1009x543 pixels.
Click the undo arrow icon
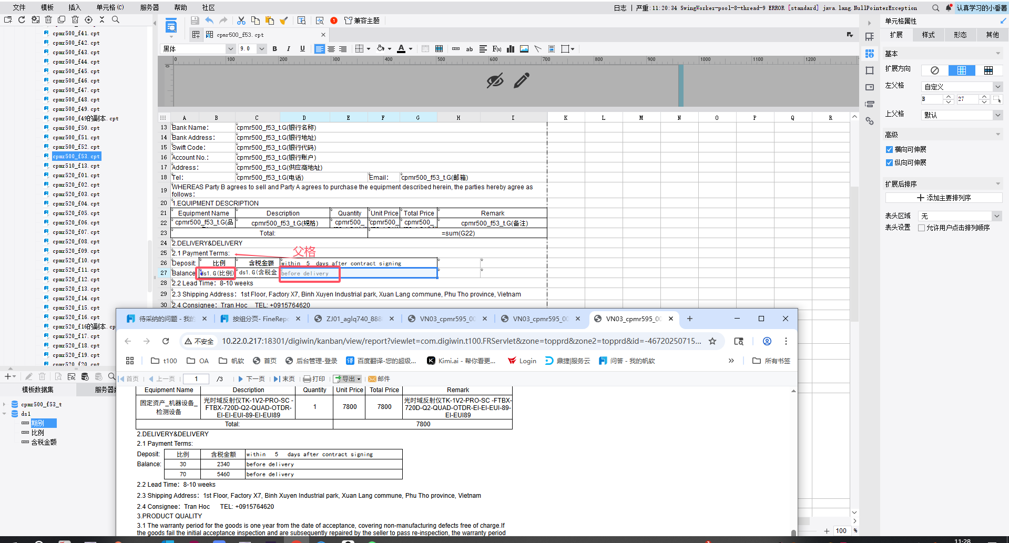[x=209, y=21]
